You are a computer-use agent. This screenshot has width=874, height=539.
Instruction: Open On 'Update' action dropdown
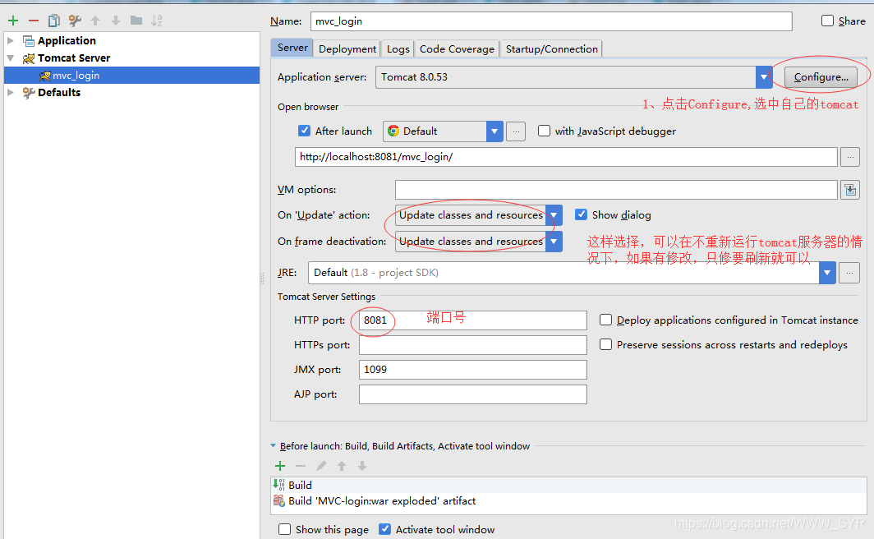coord(554,215)
